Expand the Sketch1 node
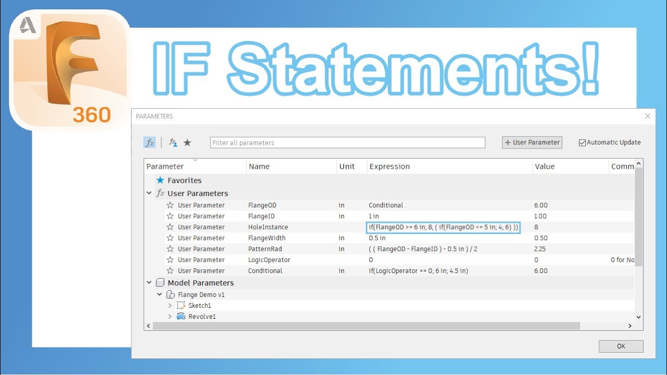 point(170,306)
